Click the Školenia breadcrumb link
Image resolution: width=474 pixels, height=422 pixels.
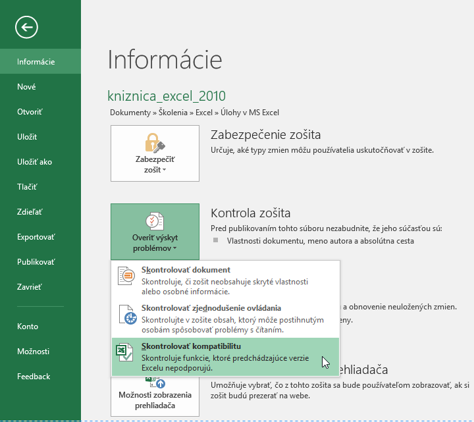(x=173, y=113)
